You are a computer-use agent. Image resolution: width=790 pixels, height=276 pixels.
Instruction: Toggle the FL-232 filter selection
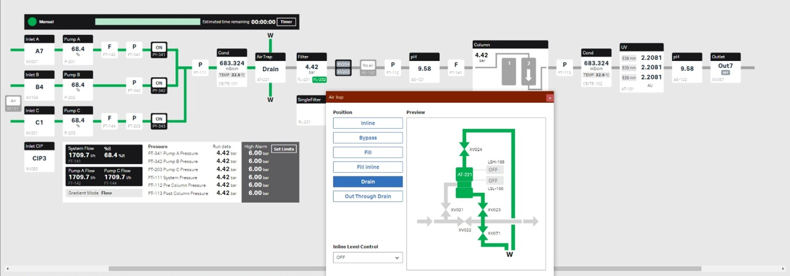point(319,79)
